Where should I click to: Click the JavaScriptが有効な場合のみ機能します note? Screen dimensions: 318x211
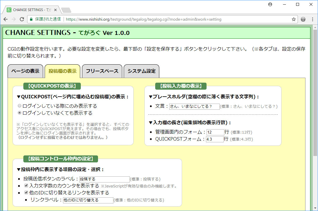139,186
